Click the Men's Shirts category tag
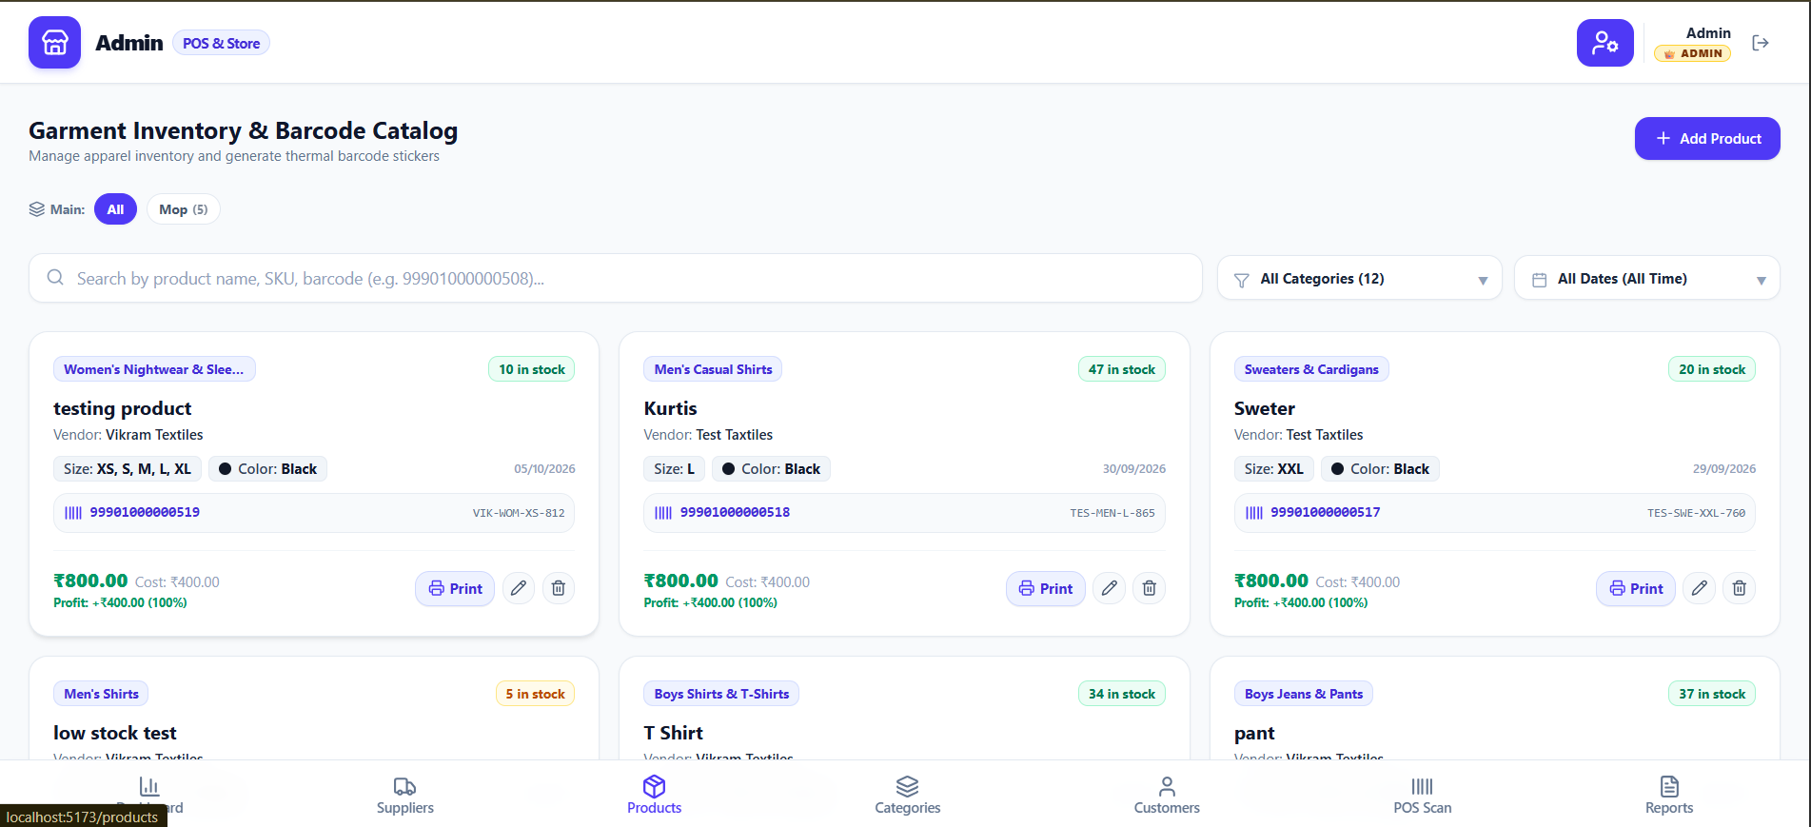This screenshot has height=827, width=1811. tap(101, 694)
